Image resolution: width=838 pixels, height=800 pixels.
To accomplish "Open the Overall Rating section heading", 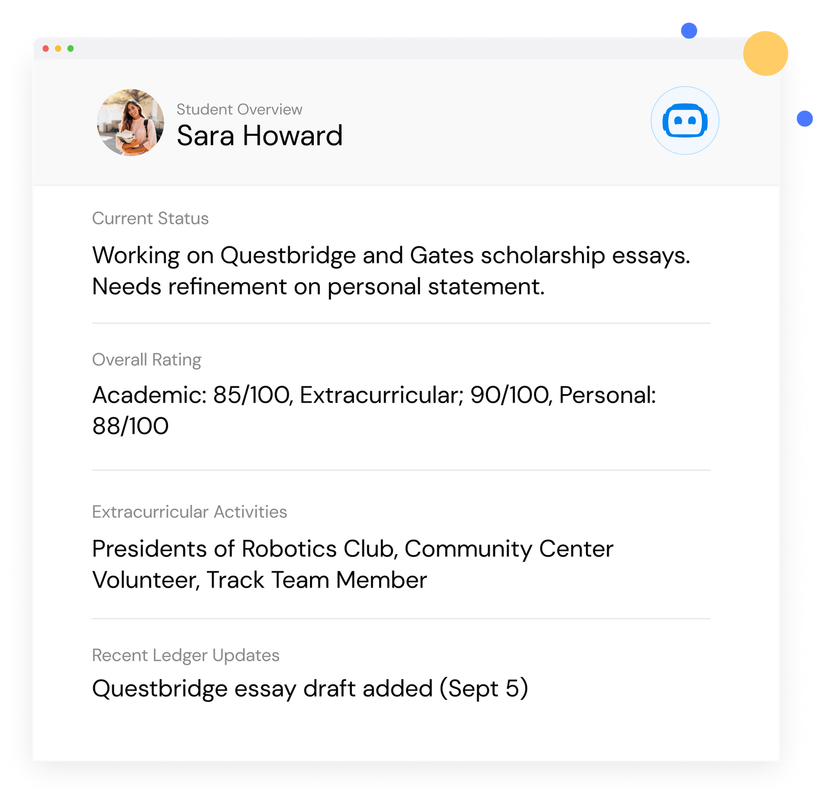I will pyautogui.click(x=147, y=360).
